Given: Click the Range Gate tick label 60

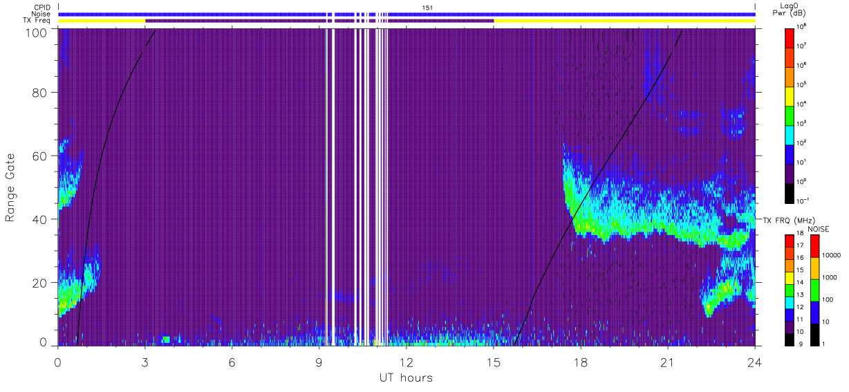Looking at the screenshot, I should tap(41, 156).
